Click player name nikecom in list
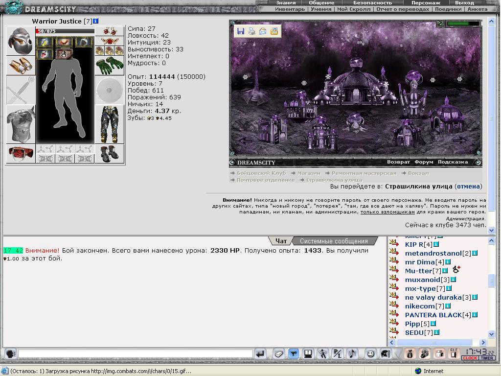The height and width of the screenshot is (376, 501). tap(420, 306)
